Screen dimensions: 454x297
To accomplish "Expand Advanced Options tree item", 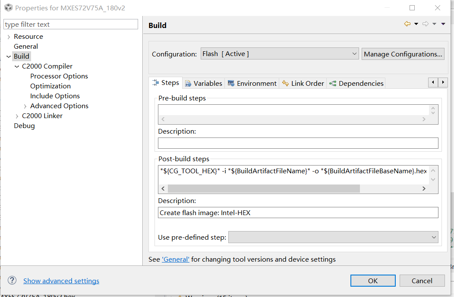I will click(x=25, y=106).
